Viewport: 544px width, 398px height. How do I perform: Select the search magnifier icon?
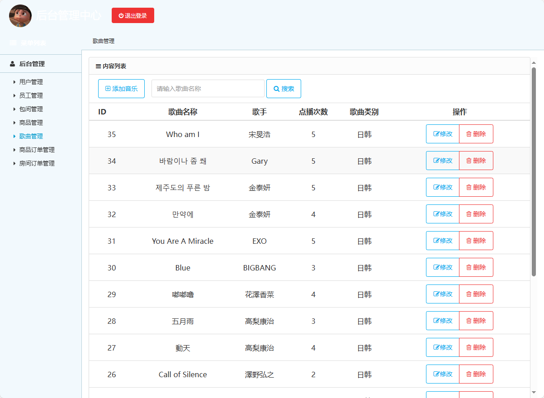(x=276, y=88)
